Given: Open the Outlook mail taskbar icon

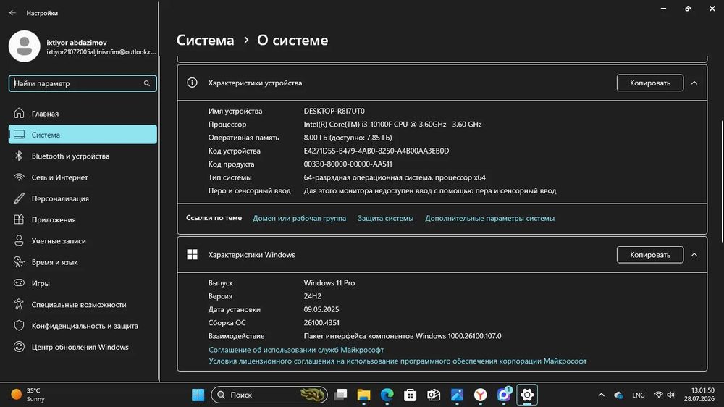Looking at the screenshot, I should coord(434,395).
